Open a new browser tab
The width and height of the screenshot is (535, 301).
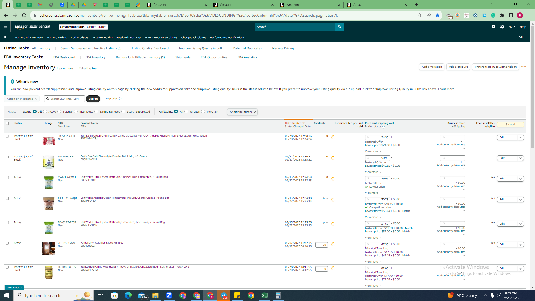(x=416, y=5)
